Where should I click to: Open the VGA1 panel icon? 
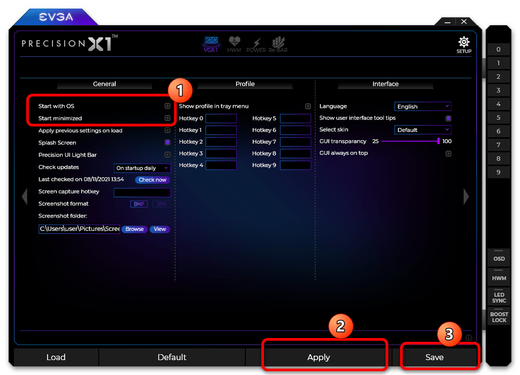pos(210,44)
